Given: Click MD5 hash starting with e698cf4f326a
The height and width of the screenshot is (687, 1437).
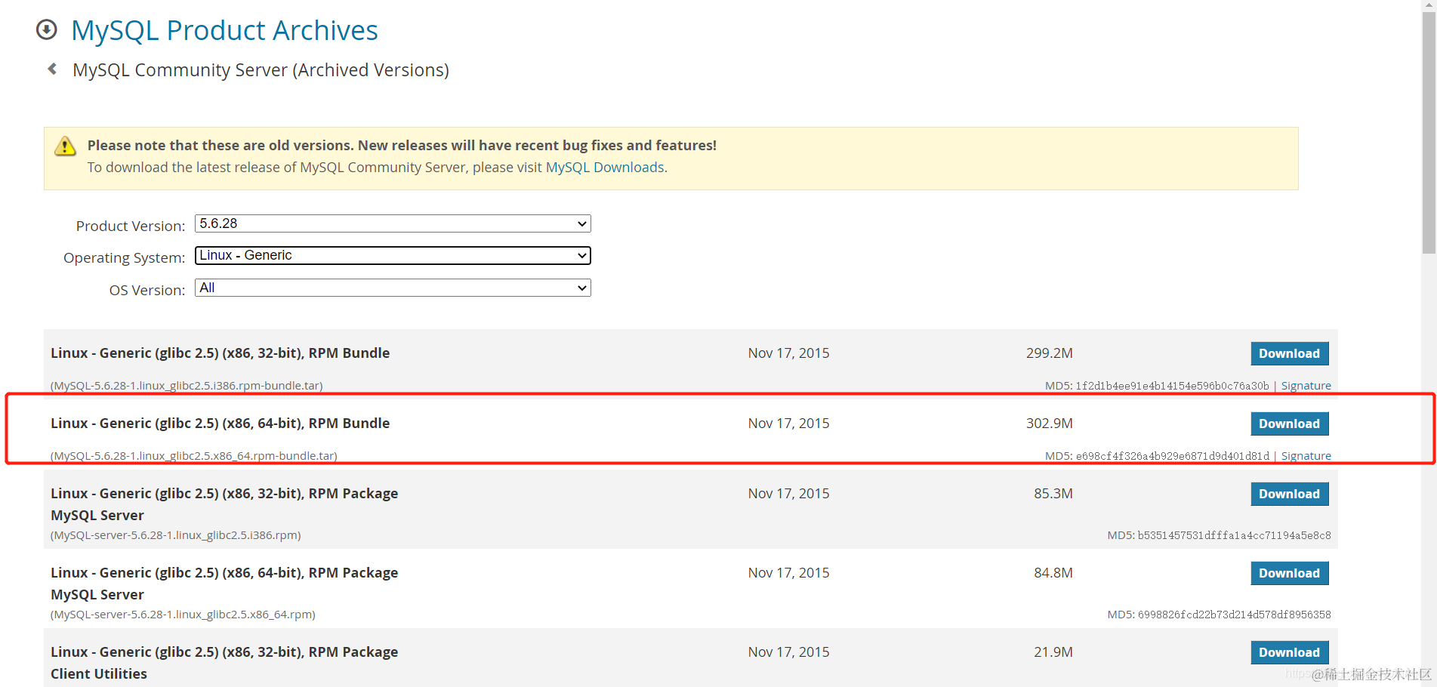Looking at the screenshot, I should point(1172,456).
